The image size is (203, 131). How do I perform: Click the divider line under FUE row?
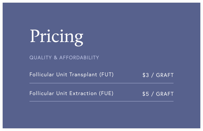(x=101, y=101)
